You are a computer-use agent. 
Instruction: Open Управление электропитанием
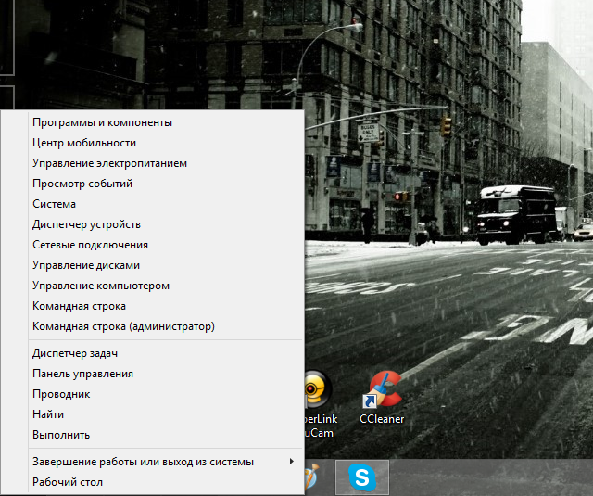tap(109, 163)
